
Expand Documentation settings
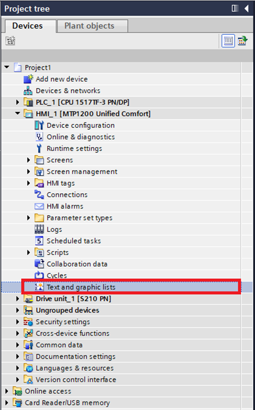coord(17,356)
